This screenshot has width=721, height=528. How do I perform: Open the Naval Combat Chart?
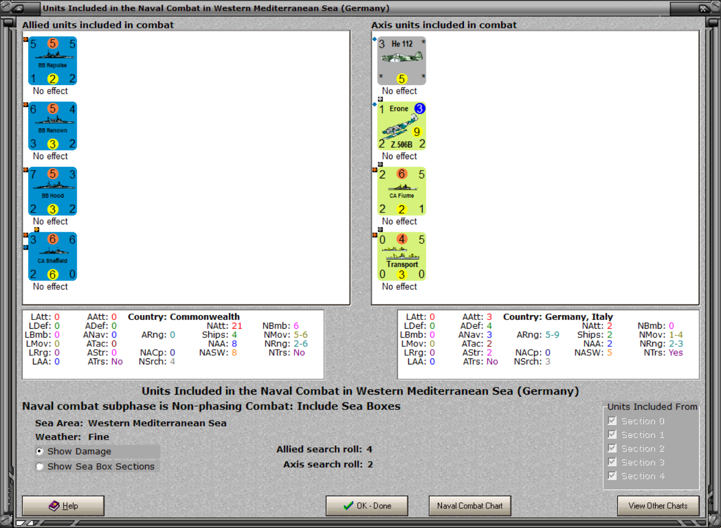click(x=470, y=506)
